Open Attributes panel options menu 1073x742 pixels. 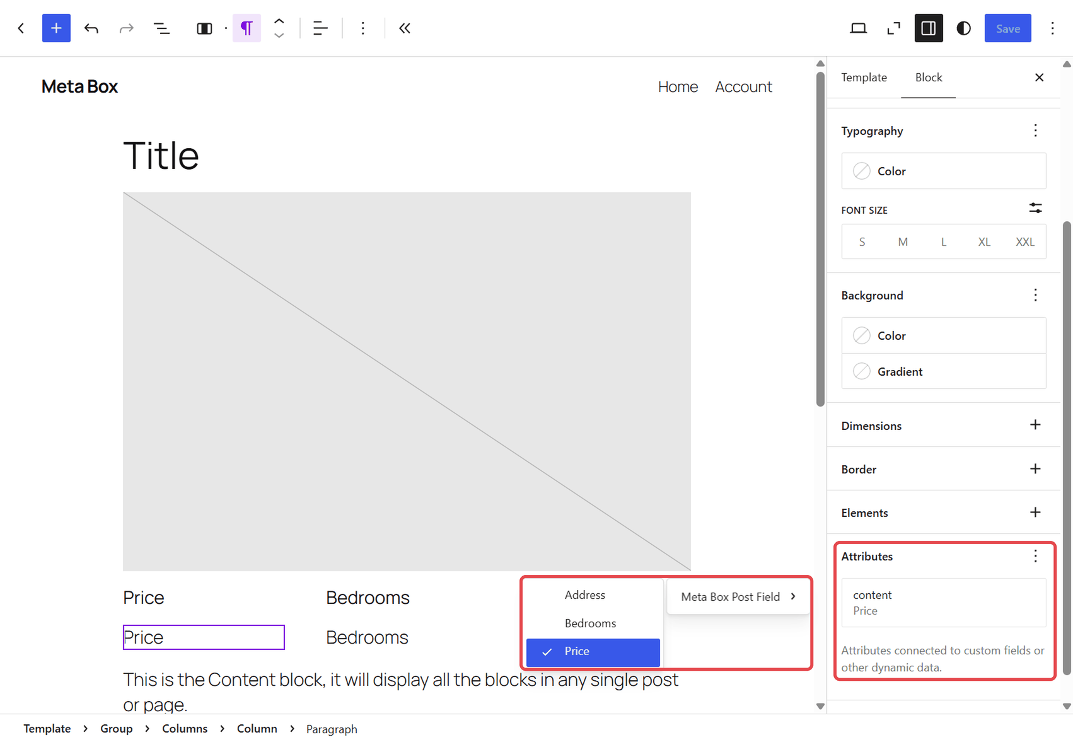coord(1035,556)
